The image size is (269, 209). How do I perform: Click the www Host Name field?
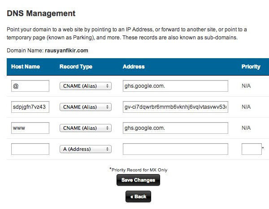pos(30,128)
